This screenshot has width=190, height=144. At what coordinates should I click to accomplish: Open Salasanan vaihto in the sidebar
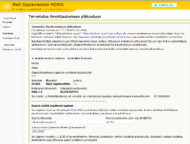point(12,49)
